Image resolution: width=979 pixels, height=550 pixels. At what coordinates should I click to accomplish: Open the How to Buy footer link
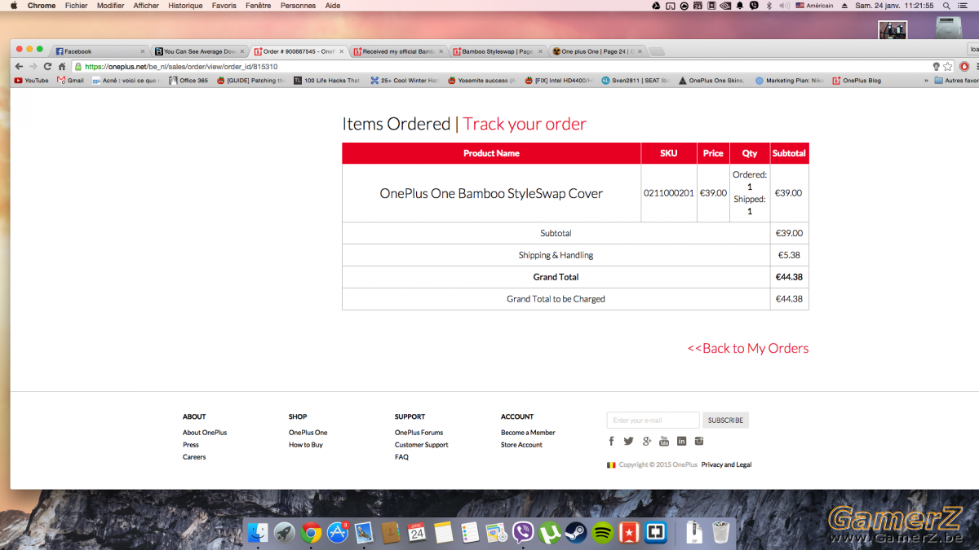pyautogui.click(x=306, y=445)
